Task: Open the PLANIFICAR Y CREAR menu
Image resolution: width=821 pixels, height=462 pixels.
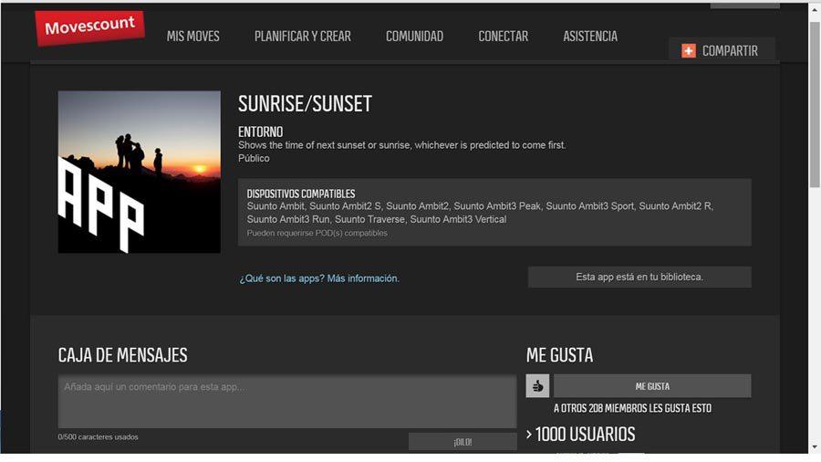Action: click(302, 37)
